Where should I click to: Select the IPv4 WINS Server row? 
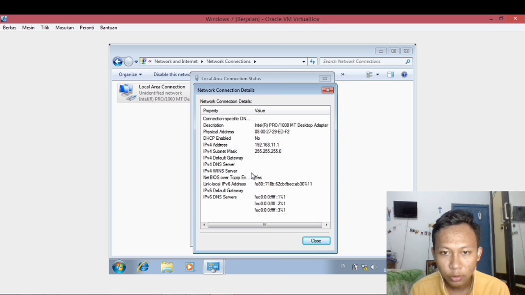tap(265, 171)
